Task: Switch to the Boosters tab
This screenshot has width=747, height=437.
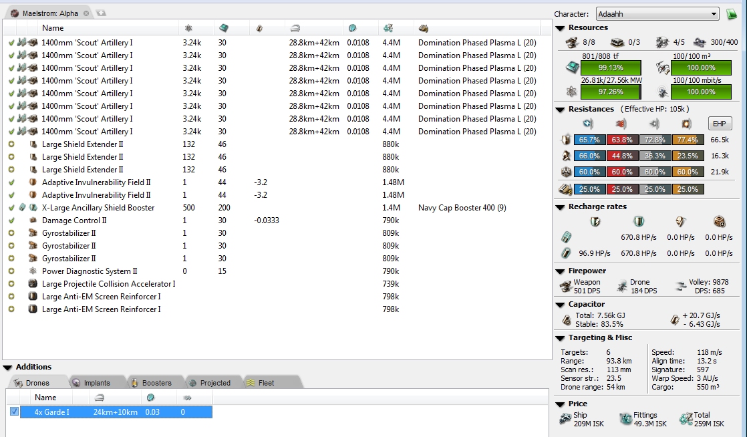Action: pos(157,383)
